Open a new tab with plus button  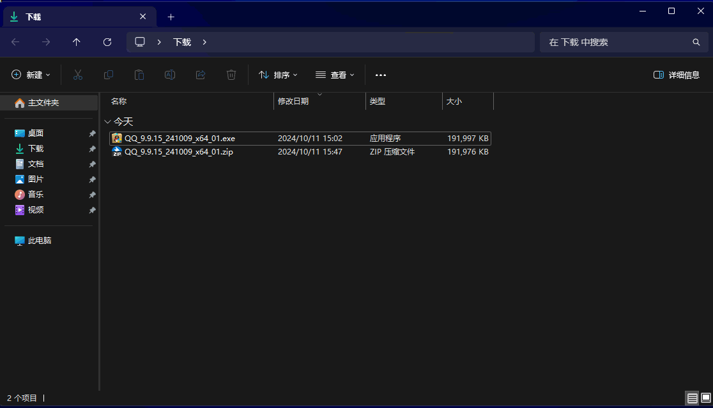click(x=171, y=17)
